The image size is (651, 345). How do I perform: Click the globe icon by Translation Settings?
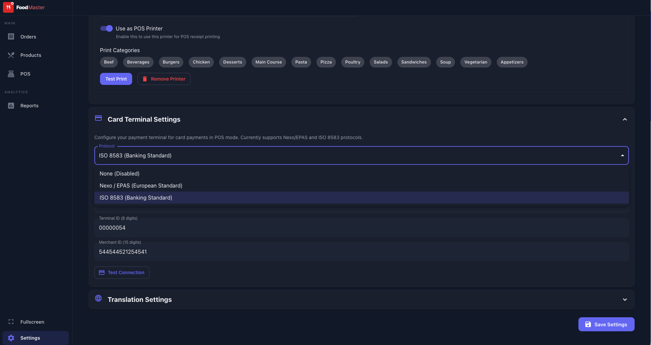[x=98, y=298]
